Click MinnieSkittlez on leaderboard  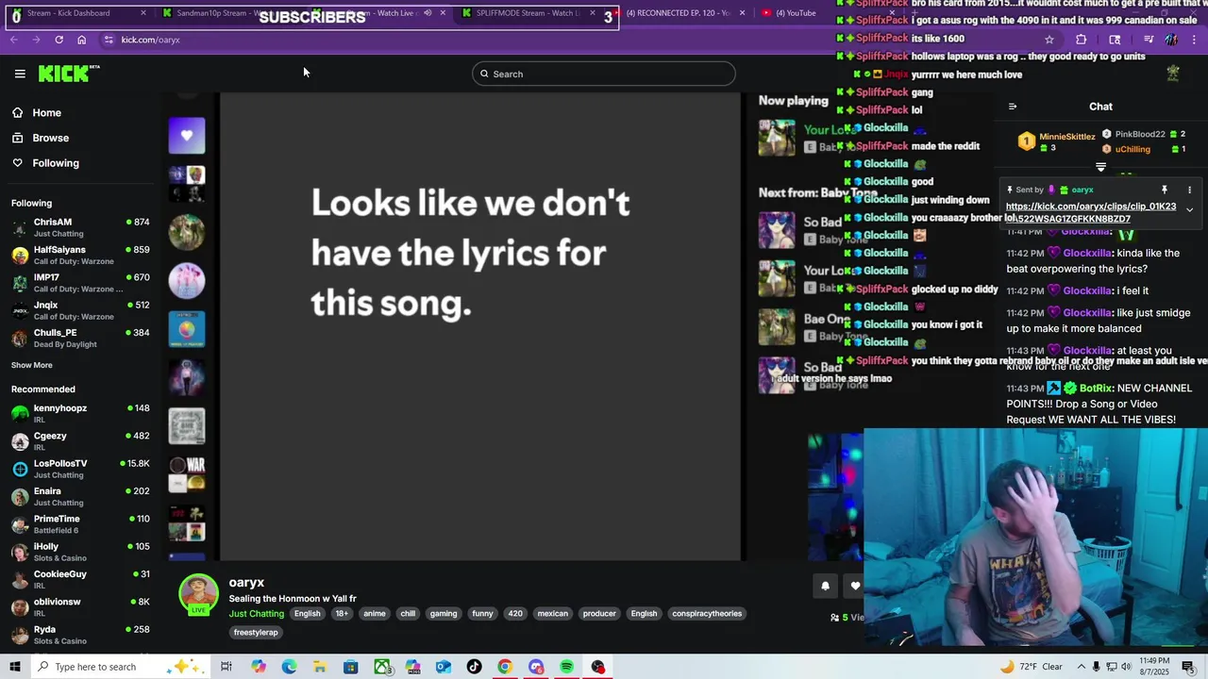coord(1067,137)
